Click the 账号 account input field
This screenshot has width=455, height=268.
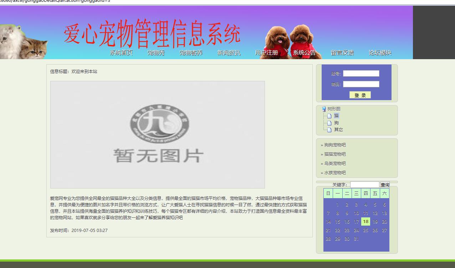point(361,73)
